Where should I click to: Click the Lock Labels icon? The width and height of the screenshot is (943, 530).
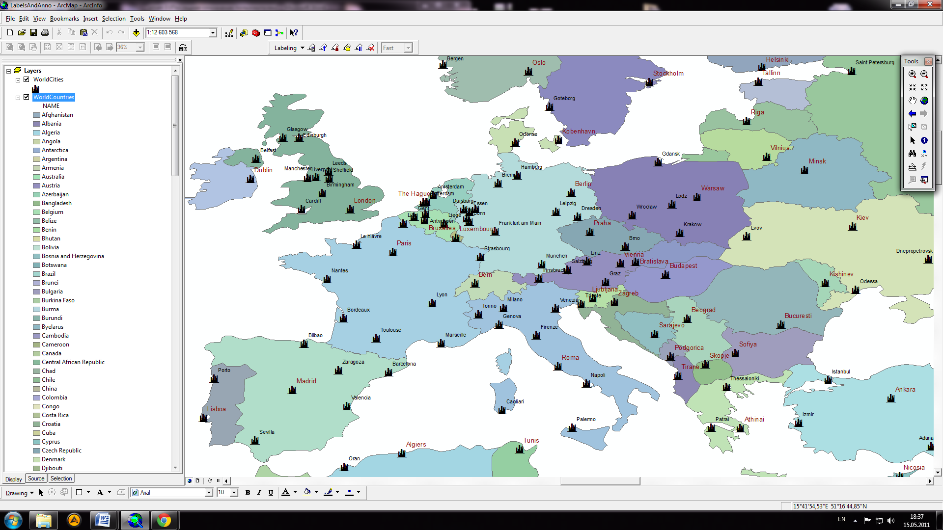tap(347, 48)
